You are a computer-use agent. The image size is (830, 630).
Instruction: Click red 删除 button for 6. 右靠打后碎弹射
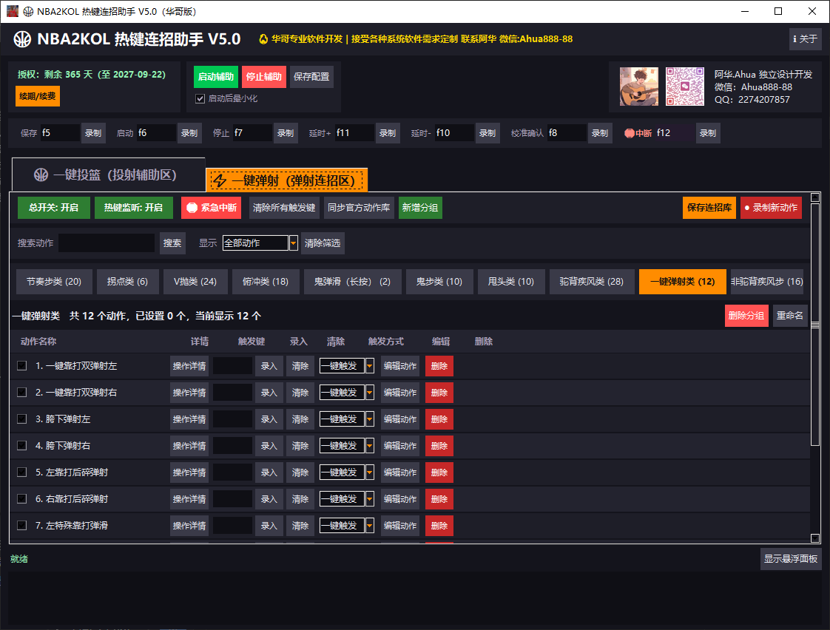click(439, 499)
